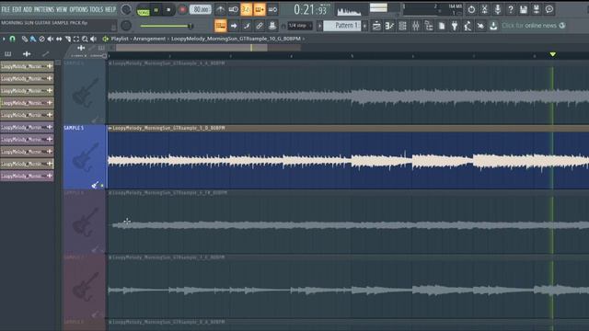Arm recording with the red record button

[182, 10]
